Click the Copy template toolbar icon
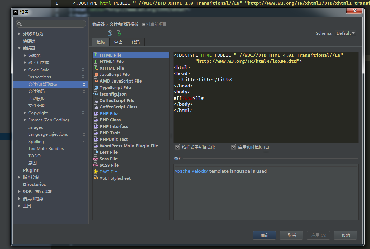Image resolution: width=370 pixels, height=249 pixels. click(110, 33)
